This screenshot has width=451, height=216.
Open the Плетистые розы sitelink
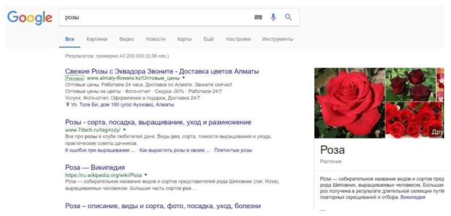[x=233, y=150]
